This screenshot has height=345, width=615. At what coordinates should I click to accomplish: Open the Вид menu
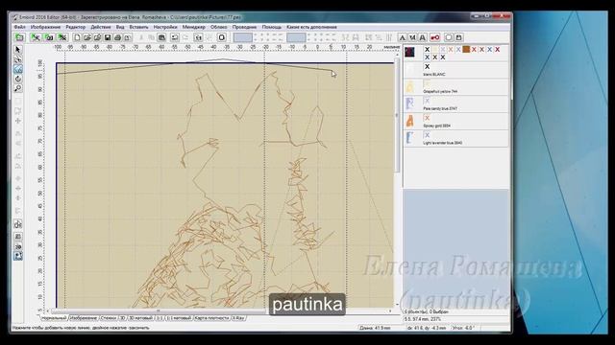(120, 27)
